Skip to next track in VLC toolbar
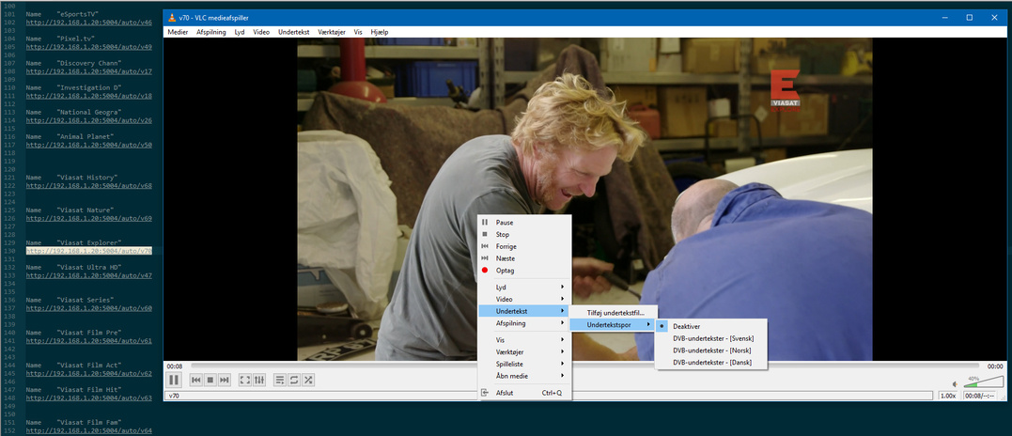Screen dimensions: 1012x436 pos(224,380)
